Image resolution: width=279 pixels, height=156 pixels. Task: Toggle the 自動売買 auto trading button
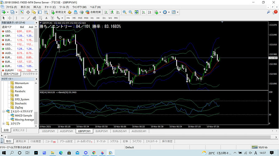point(93,12)
